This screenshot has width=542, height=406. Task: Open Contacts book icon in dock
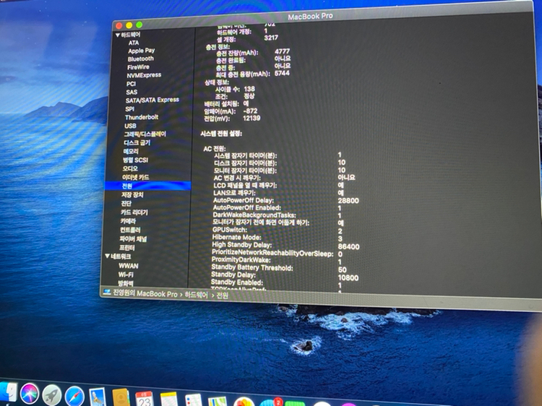[x=121, y=397]
